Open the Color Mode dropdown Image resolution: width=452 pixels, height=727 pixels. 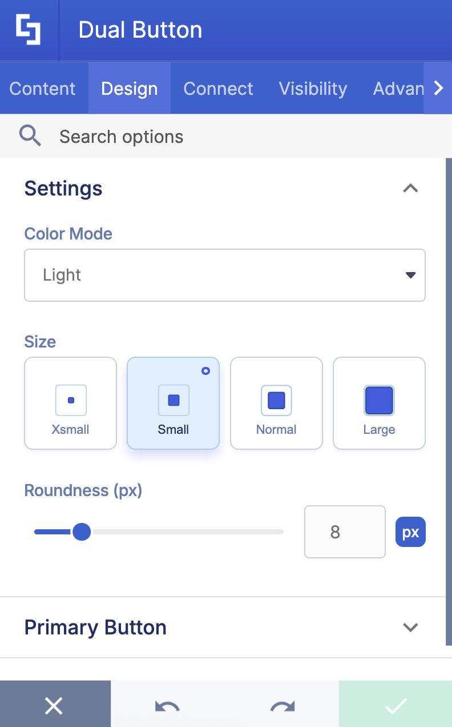tap(224, 275)
